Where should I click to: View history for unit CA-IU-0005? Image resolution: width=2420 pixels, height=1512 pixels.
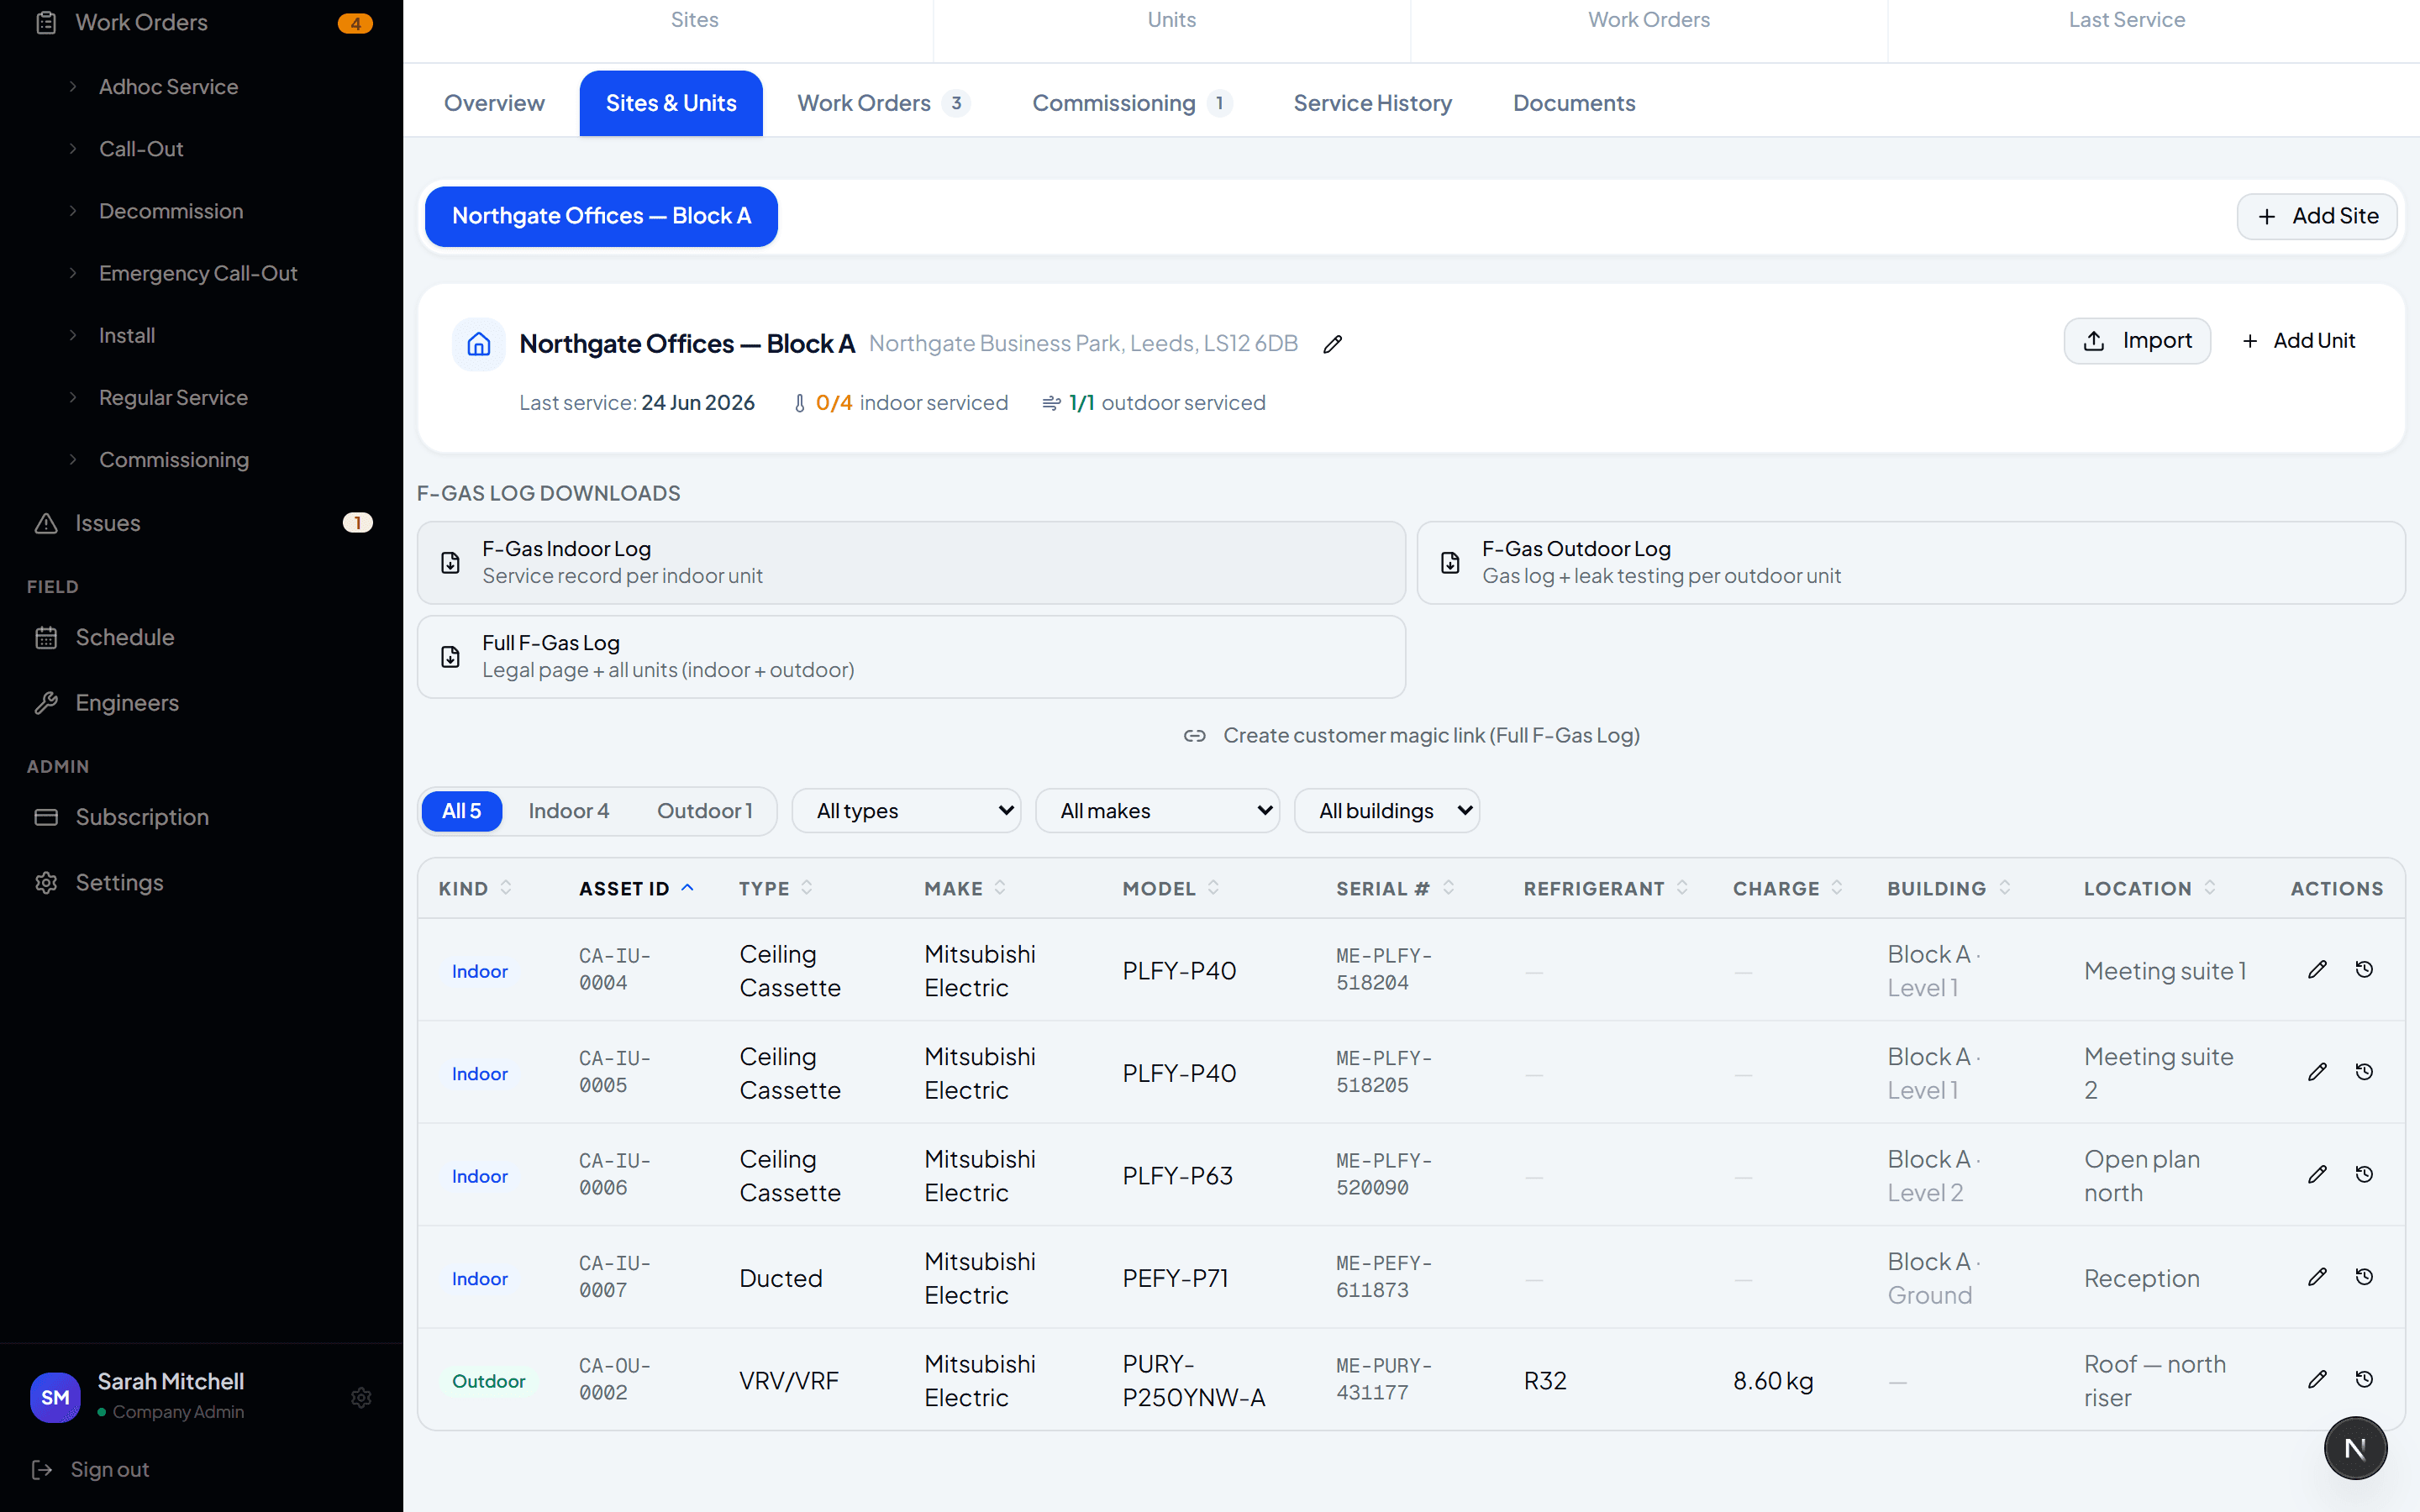point(2364,1072)
